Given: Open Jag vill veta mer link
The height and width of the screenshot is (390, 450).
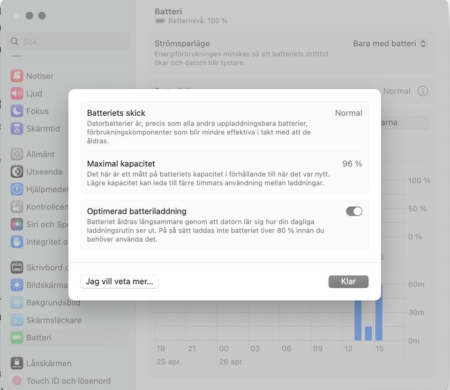Looking at the screenshot, I should click(120, 282).
